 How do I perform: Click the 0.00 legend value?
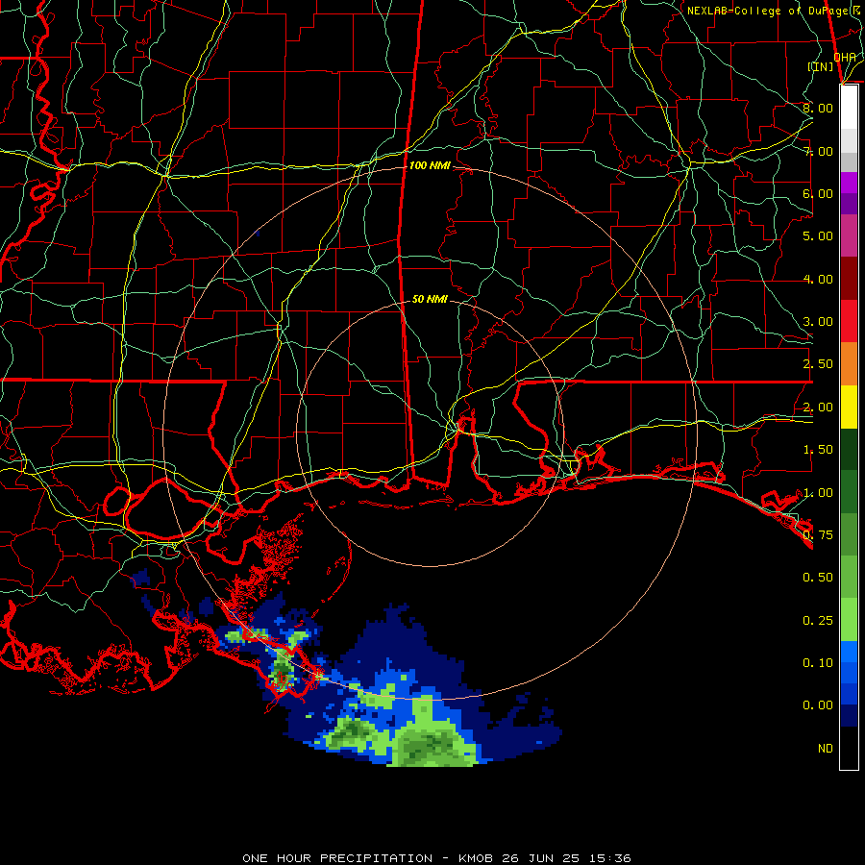tap(818, 705)
